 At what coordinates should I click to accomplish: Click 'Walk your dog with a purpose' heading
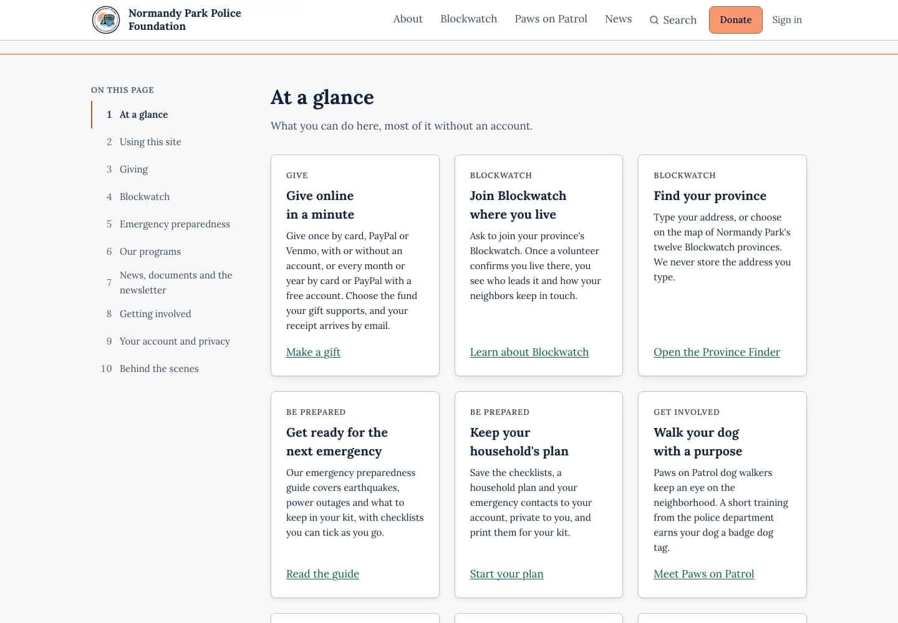click(x=698, y=442)
